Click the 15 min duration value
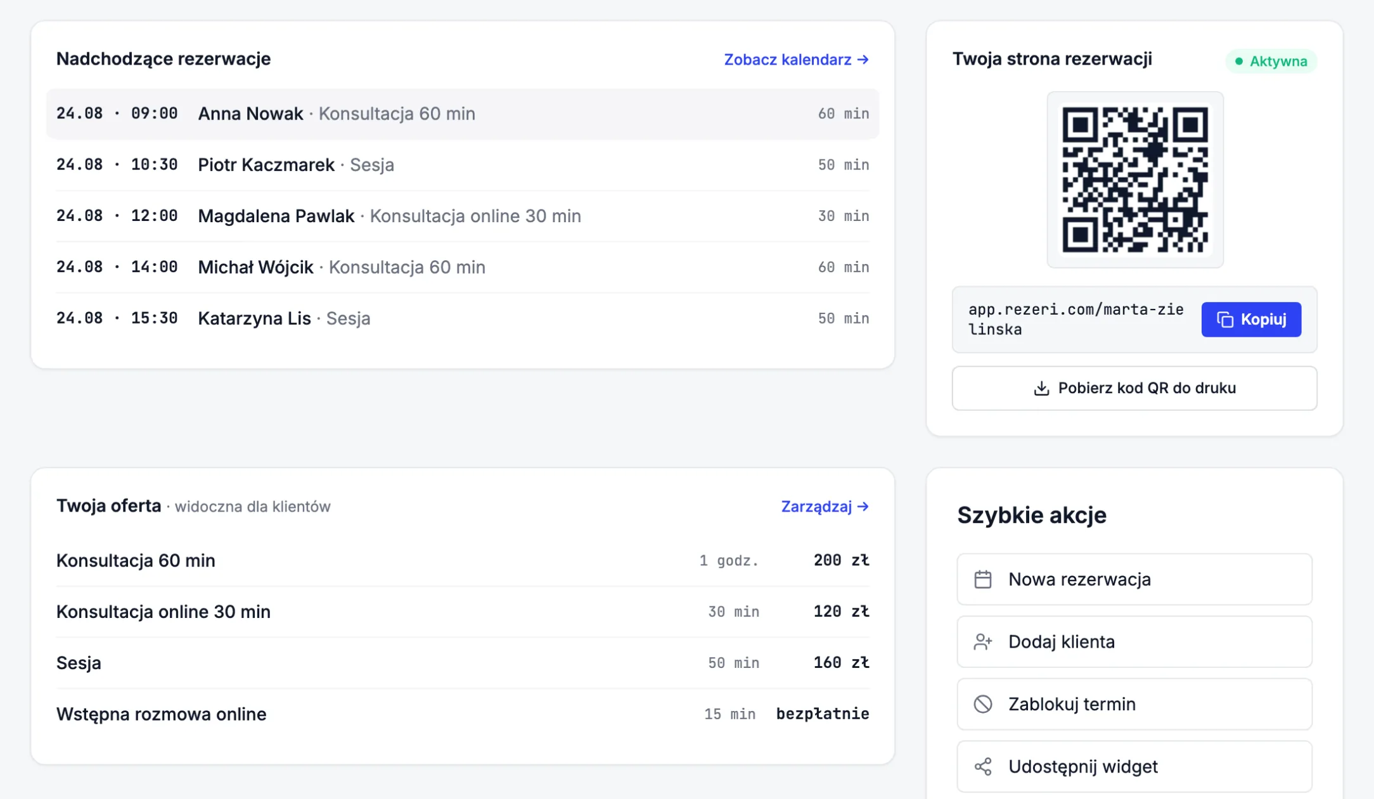 tap(729, 714)
